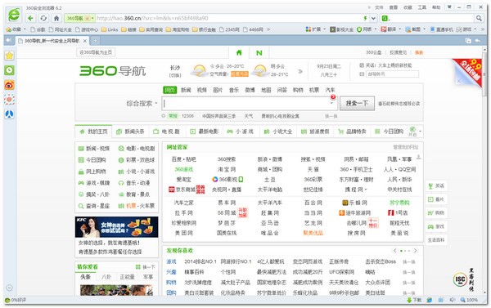Image resolution: width=491 pixels, height=308 pixels.
Task: Expand weather forecast double chevron
Action: [300, 71]
